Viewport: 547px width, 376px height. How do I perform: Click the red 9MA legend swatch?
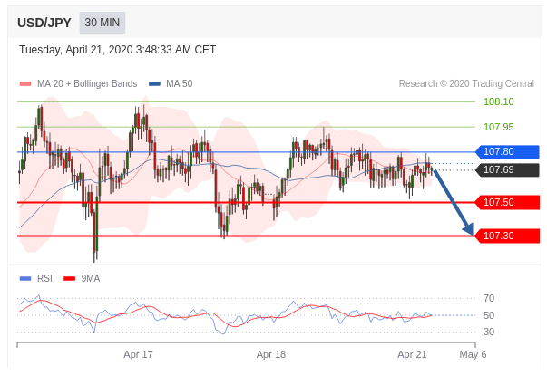coord(70,279)
